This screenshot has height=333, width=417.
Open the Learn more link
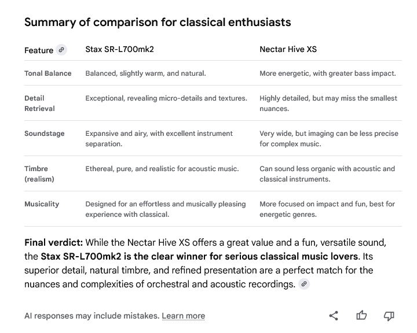coord(183,316)
